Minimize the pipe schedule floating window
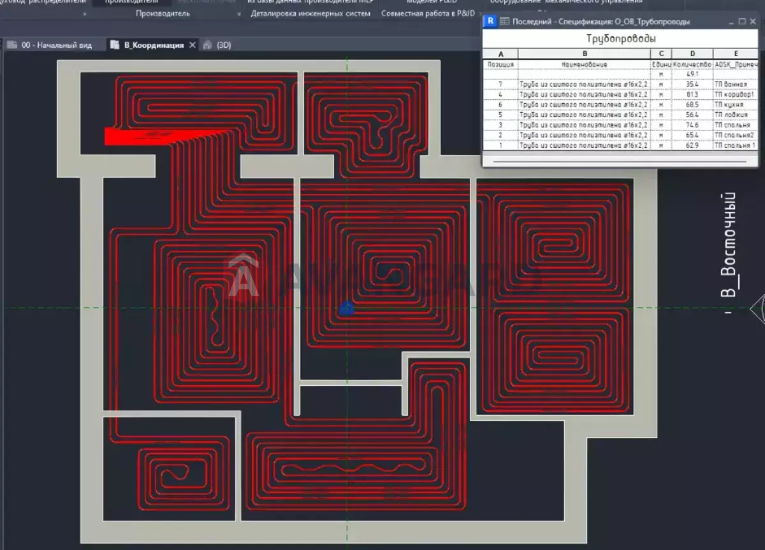Screen dimensions: 765x550 tap(730, 21)
